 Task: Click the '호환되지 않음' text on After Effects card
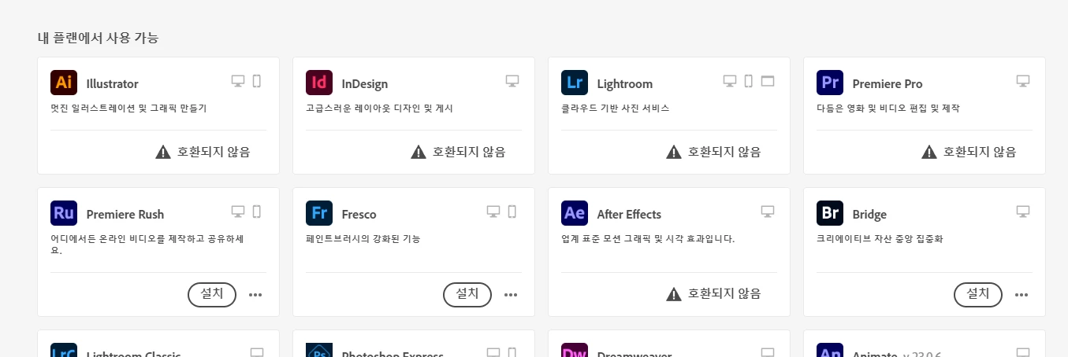(724, 294)
